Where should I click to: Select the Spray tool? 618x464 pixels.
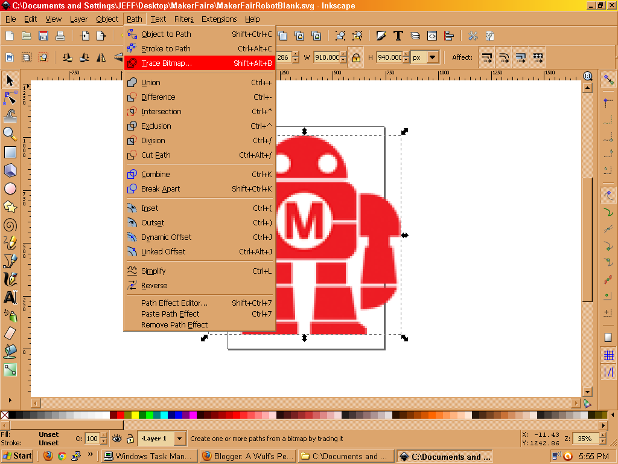tap(10, 315)
